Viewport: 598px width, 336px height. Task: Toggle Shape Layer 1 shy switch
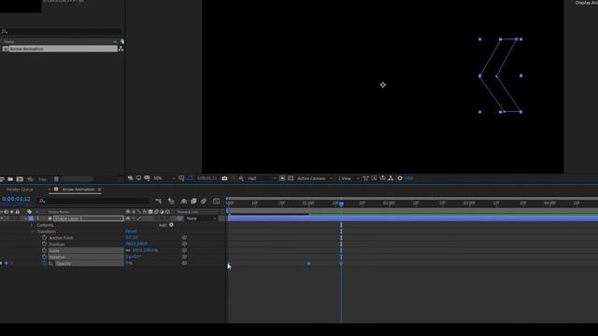tap(128, 218)
